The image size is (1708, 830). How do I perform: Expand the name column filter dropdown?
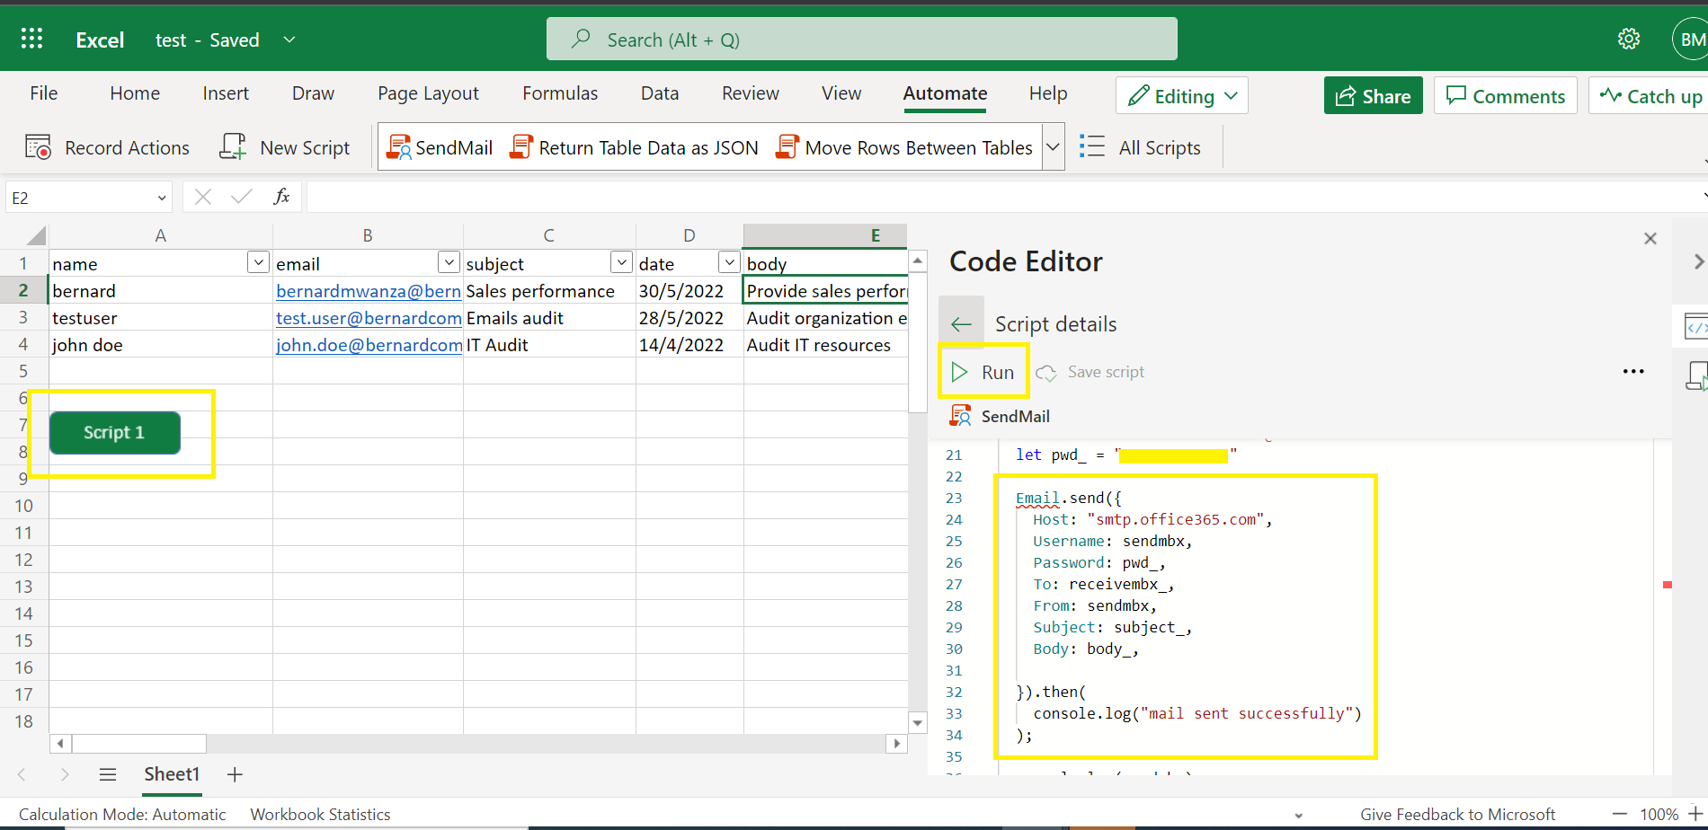(x=258, y=261)
